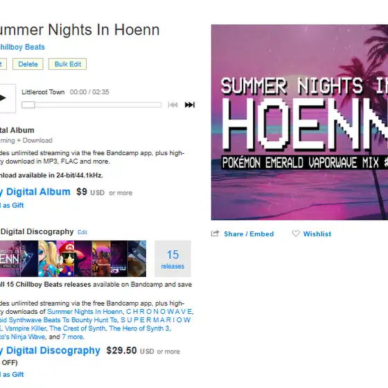Open Bulk Edit
The height and width of the screenshot is (388, 388).
(x=68, y=64)
